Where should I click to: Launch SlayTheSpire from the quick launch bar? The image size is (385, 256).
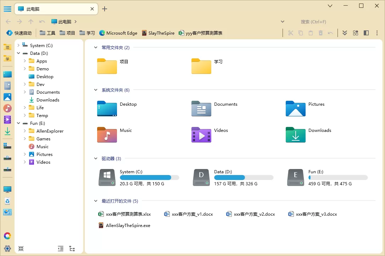pyautogui.click(x=158, y=33)
